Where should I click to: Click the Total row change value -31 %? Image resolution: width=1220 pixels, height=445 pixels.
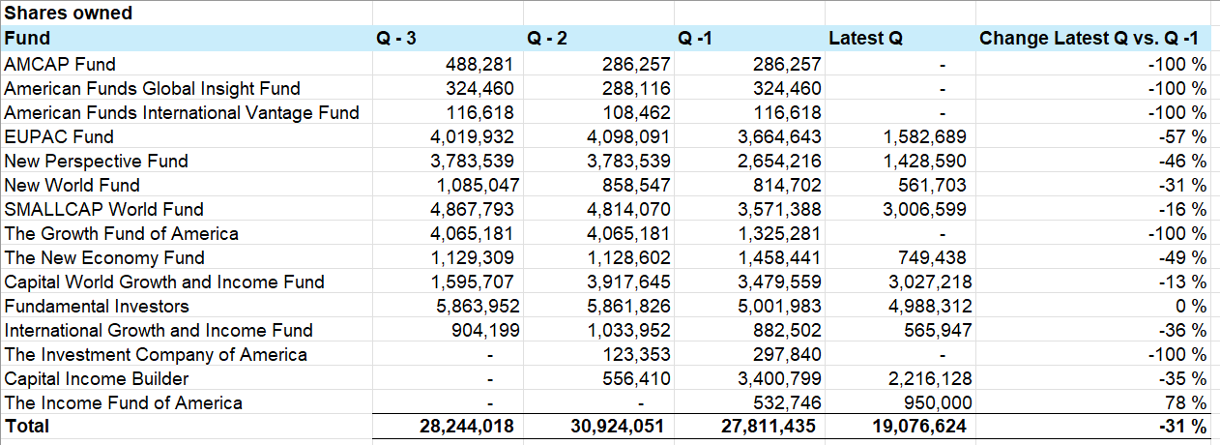coord(1182,426)
